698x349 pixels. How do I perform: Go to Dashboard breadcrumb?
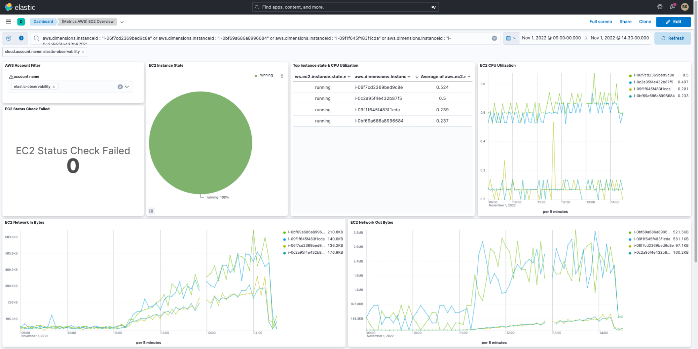tap(43, 22)
